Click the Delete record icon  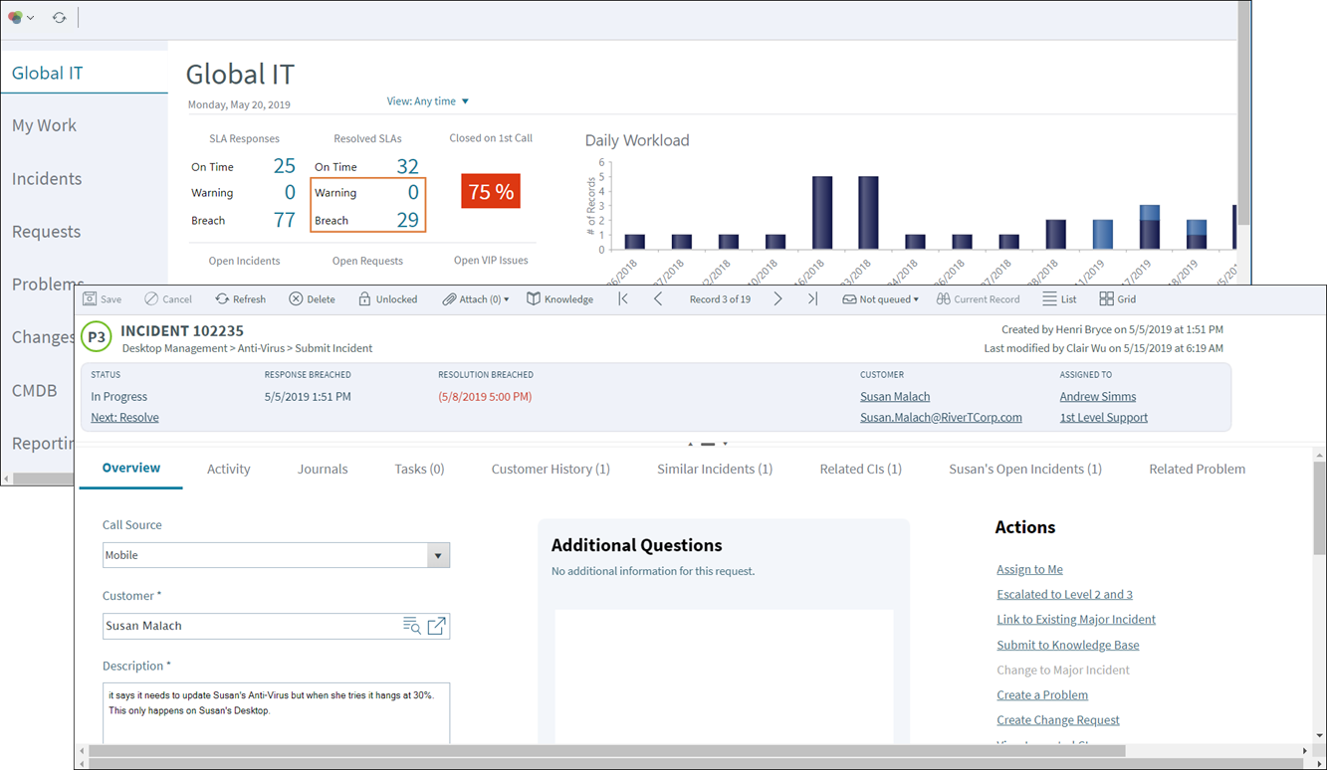click(x=296, y=299)
